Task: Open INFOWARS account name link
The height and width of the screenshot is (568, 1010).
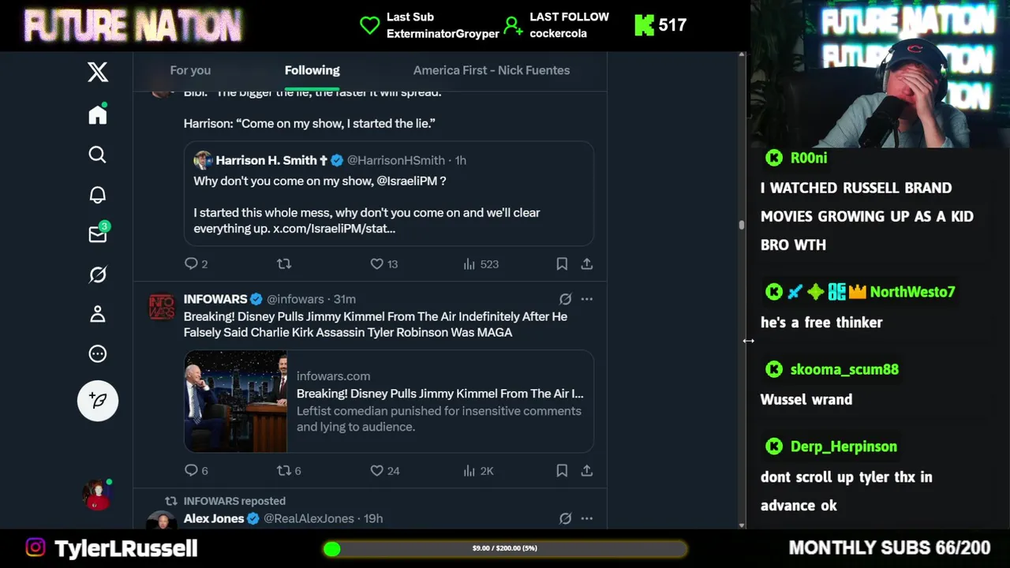Action: (x=215, y=299)
